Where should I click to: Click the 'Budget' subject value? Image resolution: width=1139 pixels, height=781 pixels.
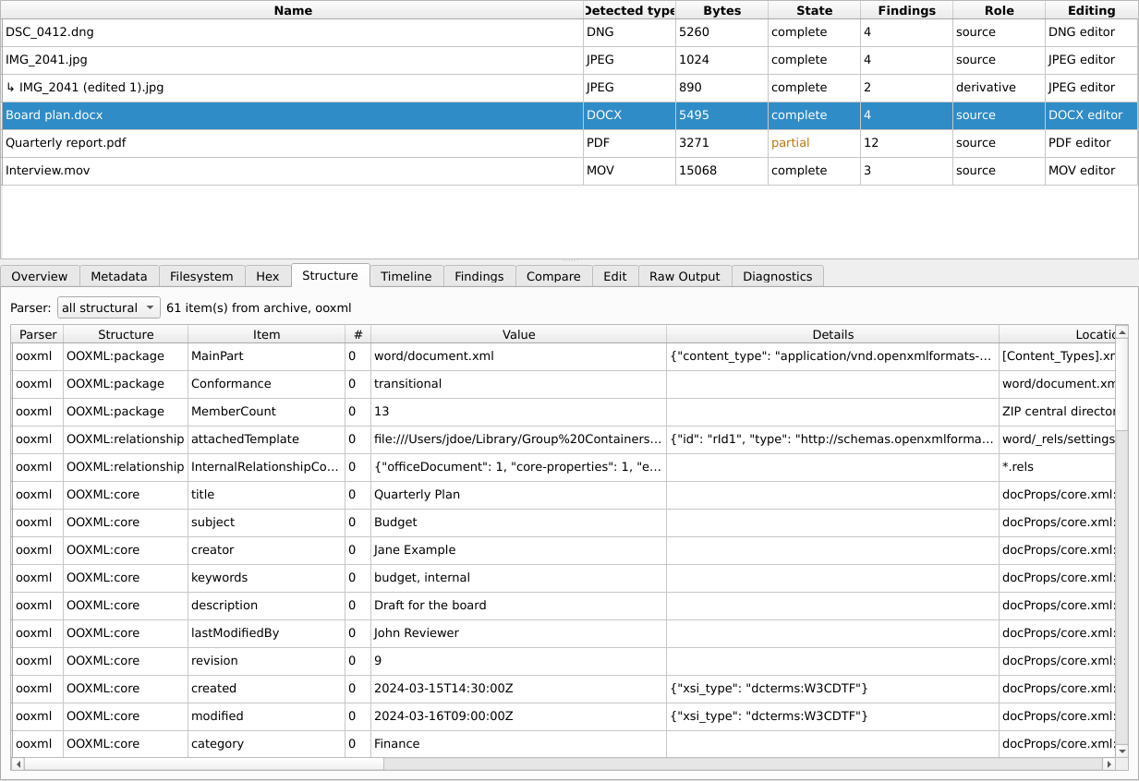[x=518, y=523]
